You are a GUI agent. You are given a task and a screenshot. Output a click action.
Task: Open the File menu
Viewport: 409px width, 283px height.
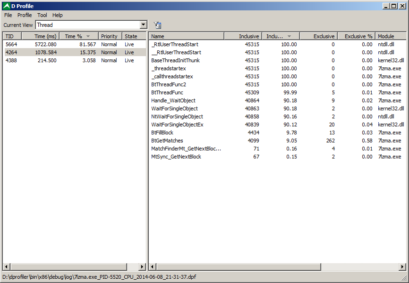[x=8, y=15]
